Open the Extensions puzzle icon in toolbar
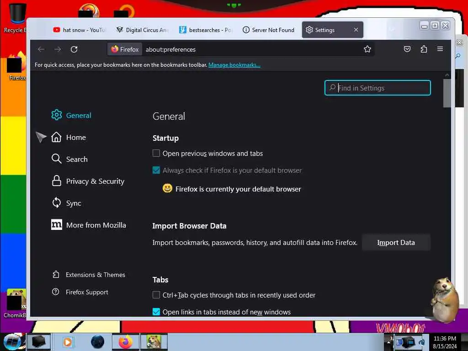The width and height of the screenshot is (468, 351). [x=424, y=49]
